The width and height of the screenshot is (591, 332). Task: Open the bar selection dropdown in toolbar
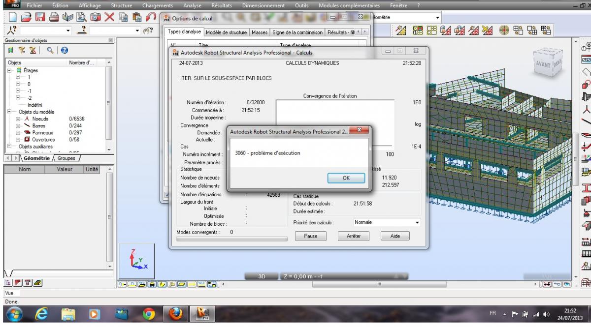point(137,30)
